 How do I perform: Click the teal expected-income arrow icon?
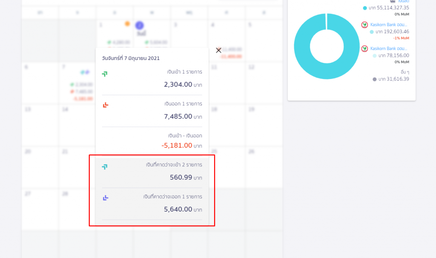[x=105, y=167]
